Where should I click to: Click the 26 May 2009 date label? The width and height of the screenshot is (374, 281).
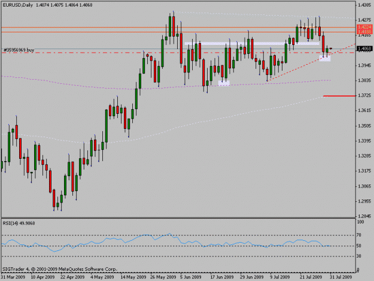[163, 277]
